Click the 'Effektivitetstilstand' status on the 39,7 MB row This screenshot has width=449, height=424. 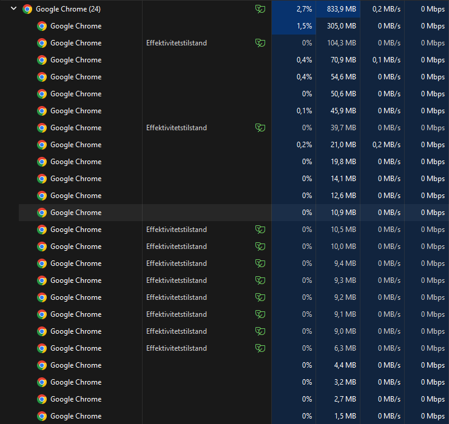[x=177, y=128]
